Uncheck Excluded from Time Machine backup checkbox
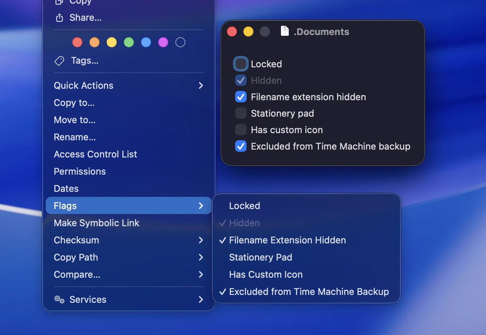Image resolution: width=486 pixels, height=335 pixels. point(241,146)
